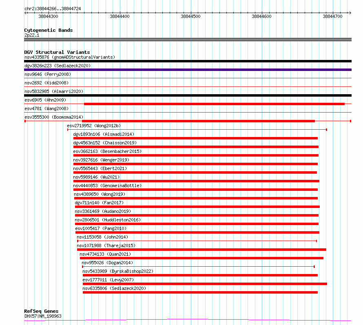The height and width of the screenshot is (325, 363).
Task: Click the red bar of esv3555300
Action: point(198,121)
